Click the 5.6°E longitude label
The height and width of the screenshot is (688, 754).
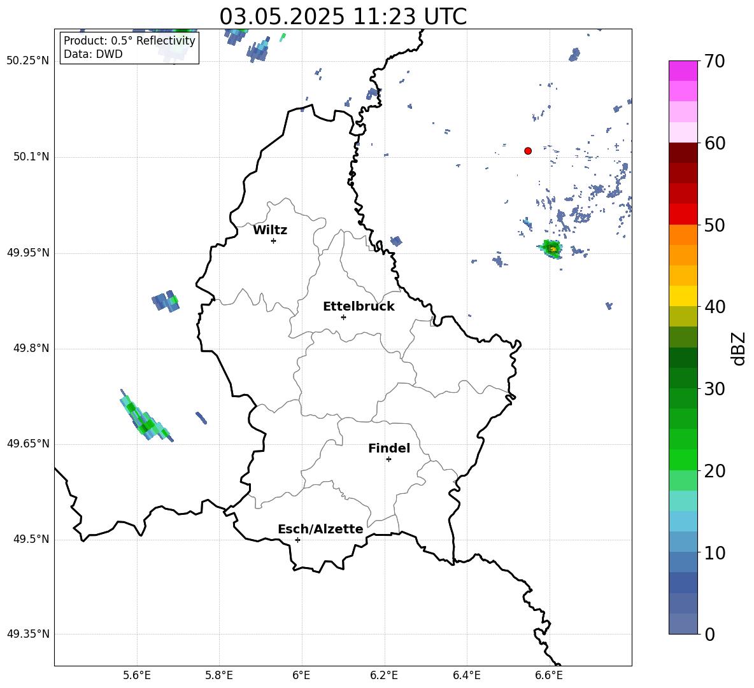[137, 675]
